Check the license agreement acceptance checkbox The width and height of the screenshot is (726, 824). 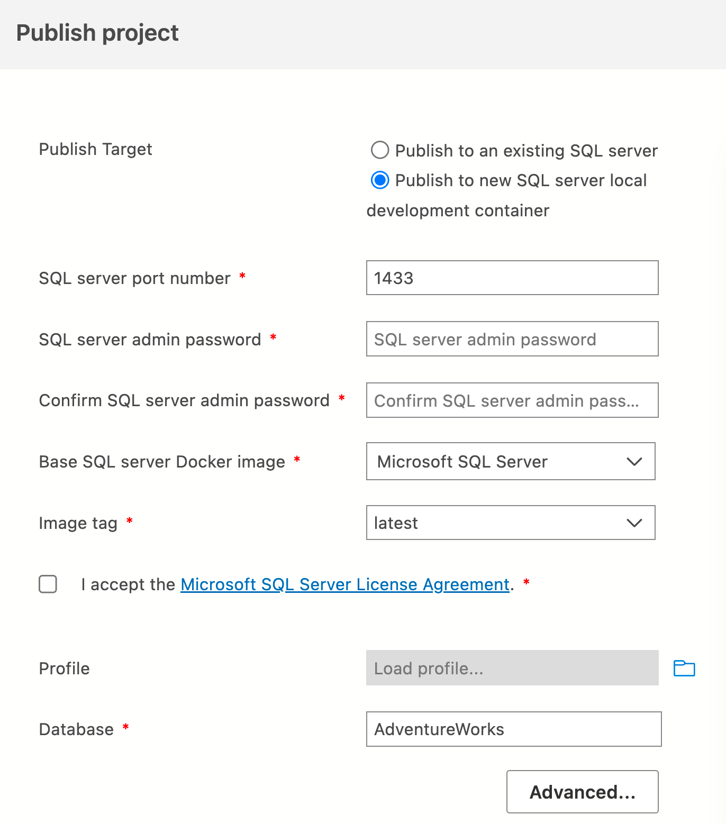48,584
